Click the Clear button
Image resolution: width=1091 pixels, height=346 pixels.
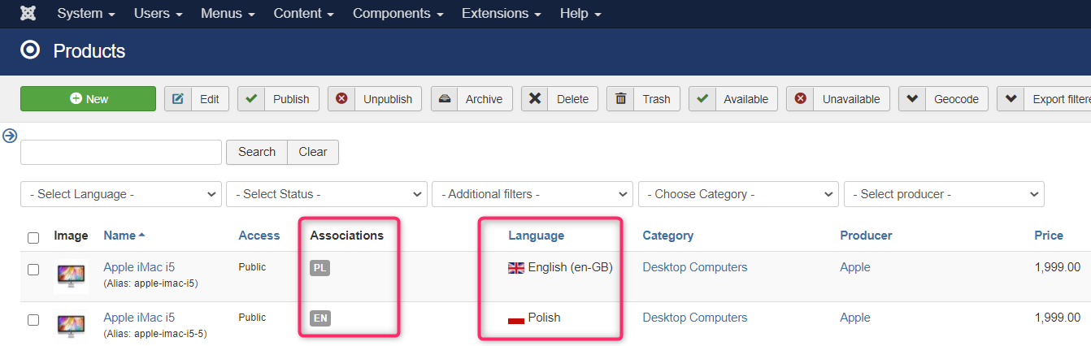pyautogui.click(x=313, y=152)
